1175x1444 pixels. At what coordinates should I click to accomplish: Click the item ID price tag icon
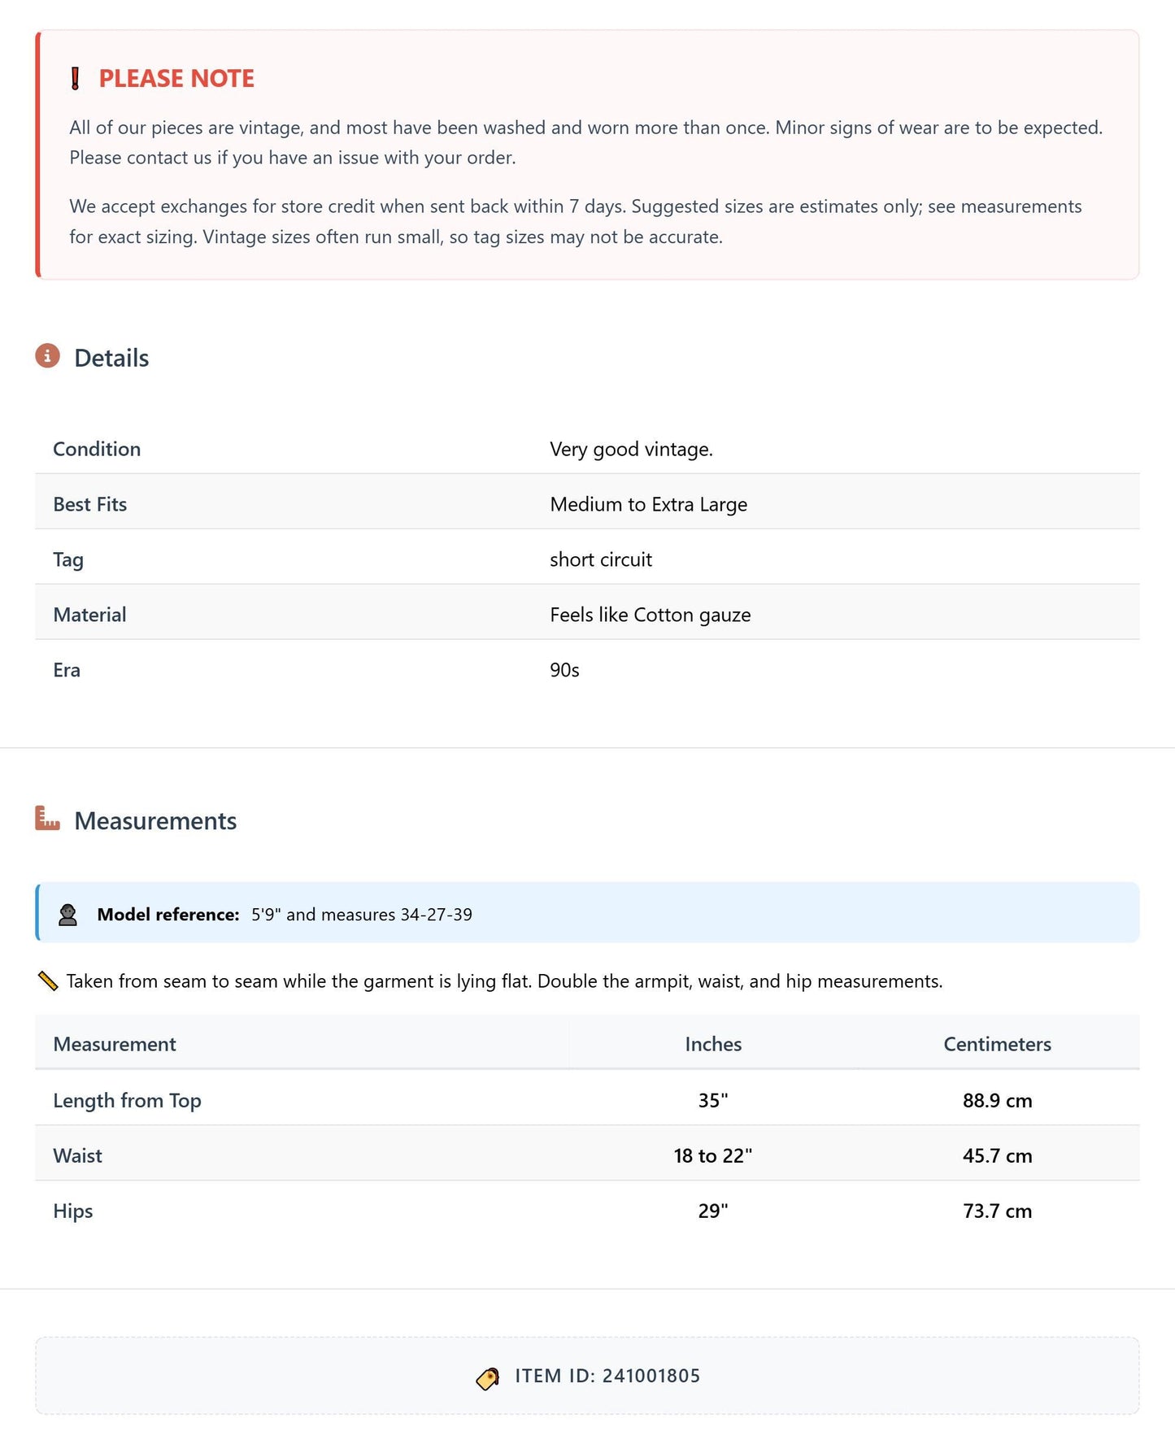(488, 1378)
